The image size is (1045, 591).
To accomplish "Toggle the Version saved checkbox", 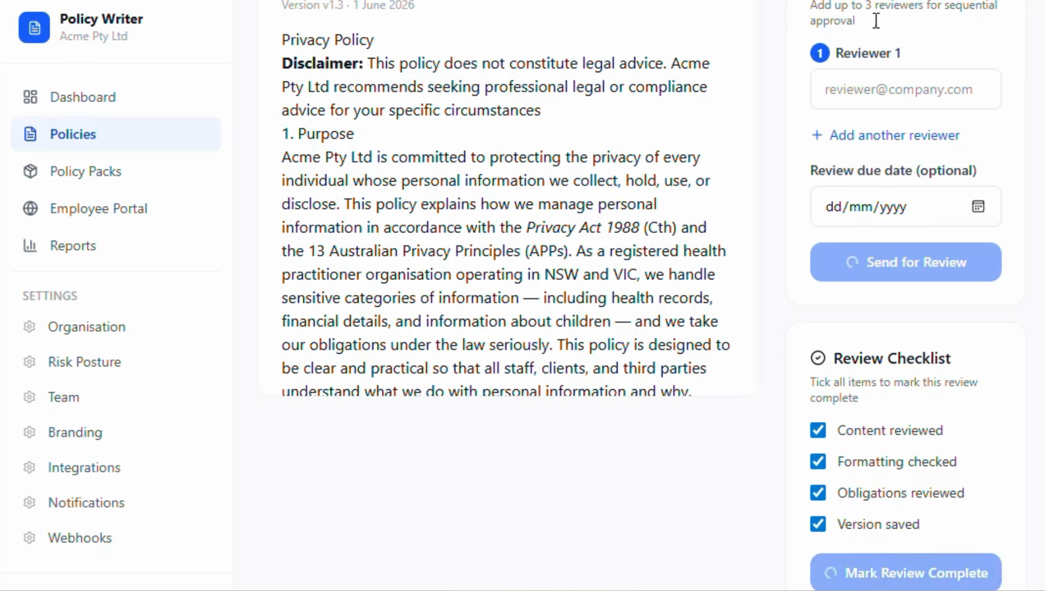I will [818, 524].
